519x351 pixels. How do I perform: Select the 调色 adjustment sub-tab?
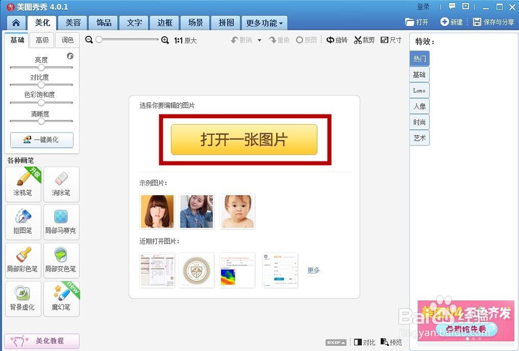coord(67,40)
